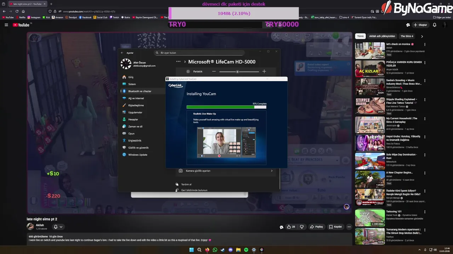Image resolution: width=453 pixels, height=254 pixels.
Task: Open WhatsApp from the taskbar
Action: pyautogui.click(x=215, y=250)
